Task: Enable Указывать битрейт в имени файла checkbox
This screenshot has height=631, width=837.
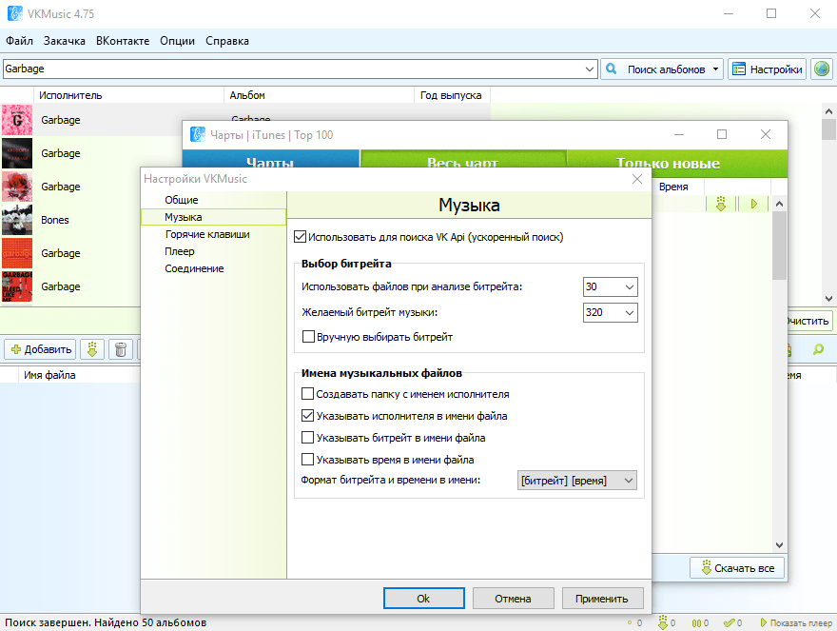Action: (x=307, y=438)
